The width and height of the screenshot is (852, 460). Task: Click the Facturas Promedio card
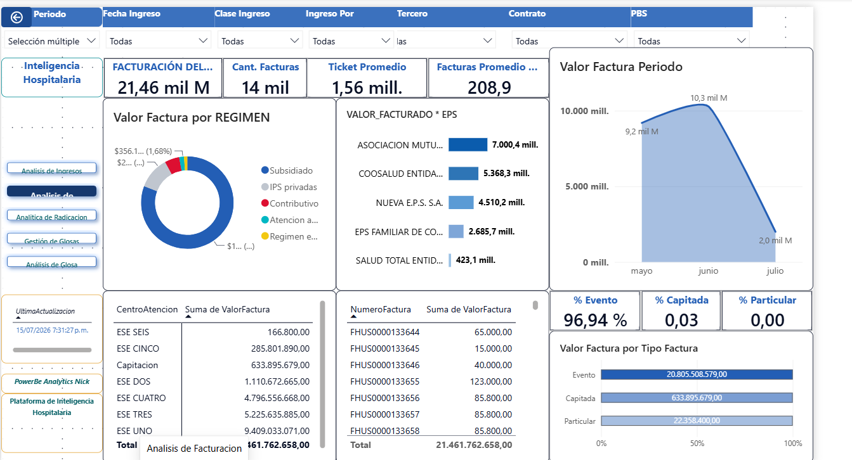488,78
